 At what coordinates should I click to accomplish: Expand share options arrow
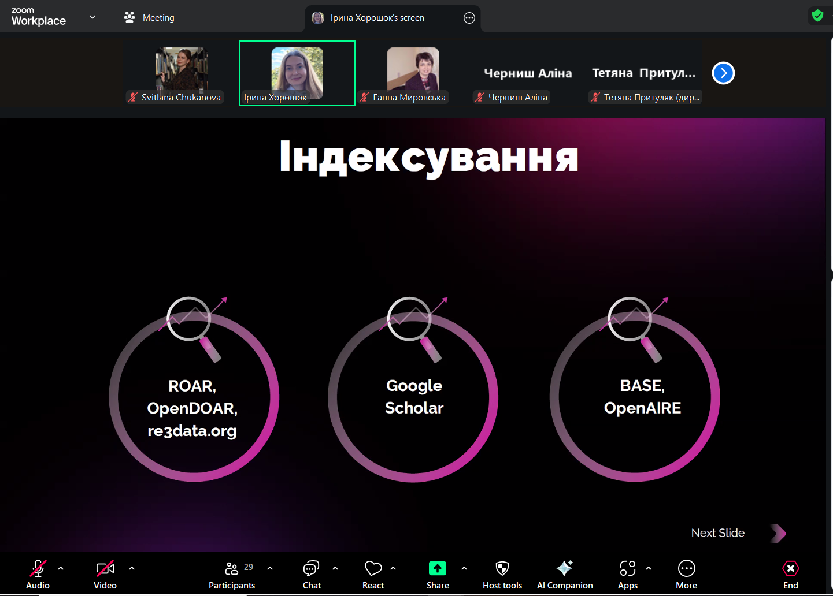[464, 568]
